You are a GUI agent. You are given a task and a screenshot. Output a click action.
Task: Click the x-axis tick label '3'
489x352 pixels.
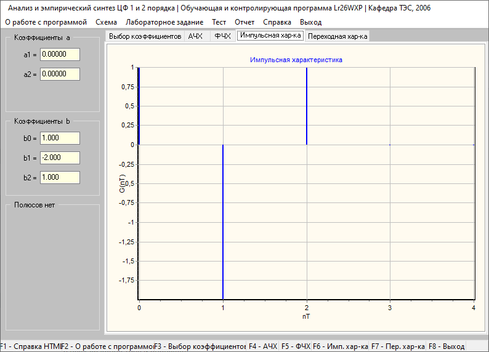(x=390, y=308)
